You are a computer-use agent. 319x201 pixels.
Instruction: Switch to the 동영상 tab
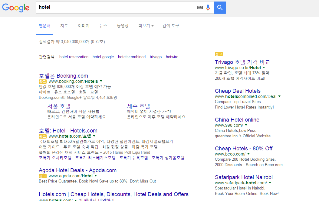tap(123, 26)
